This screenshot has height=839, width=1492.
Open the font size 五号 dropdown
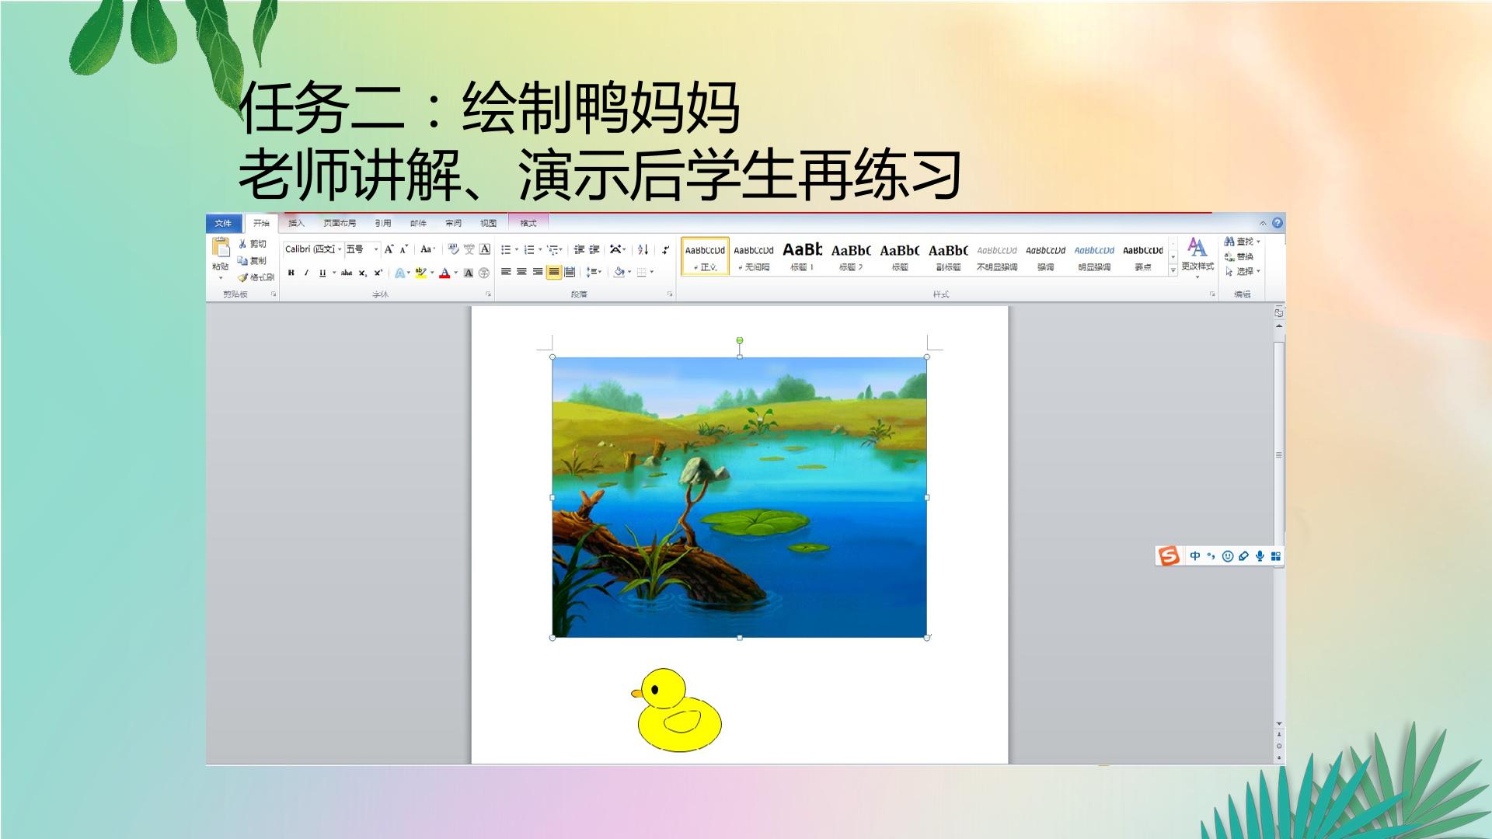tap(362, 249)
